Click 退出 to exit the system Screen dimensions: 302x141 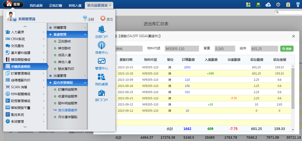(x=107, y=19)
